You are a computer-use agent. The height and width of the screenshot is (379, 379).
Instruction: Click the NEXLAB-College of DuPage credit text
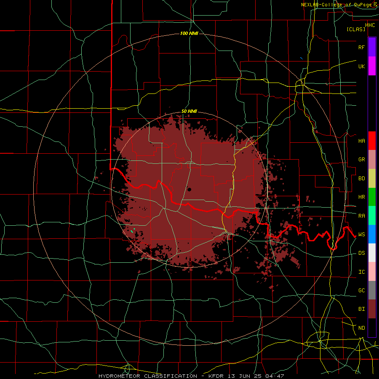click(336, 5)
